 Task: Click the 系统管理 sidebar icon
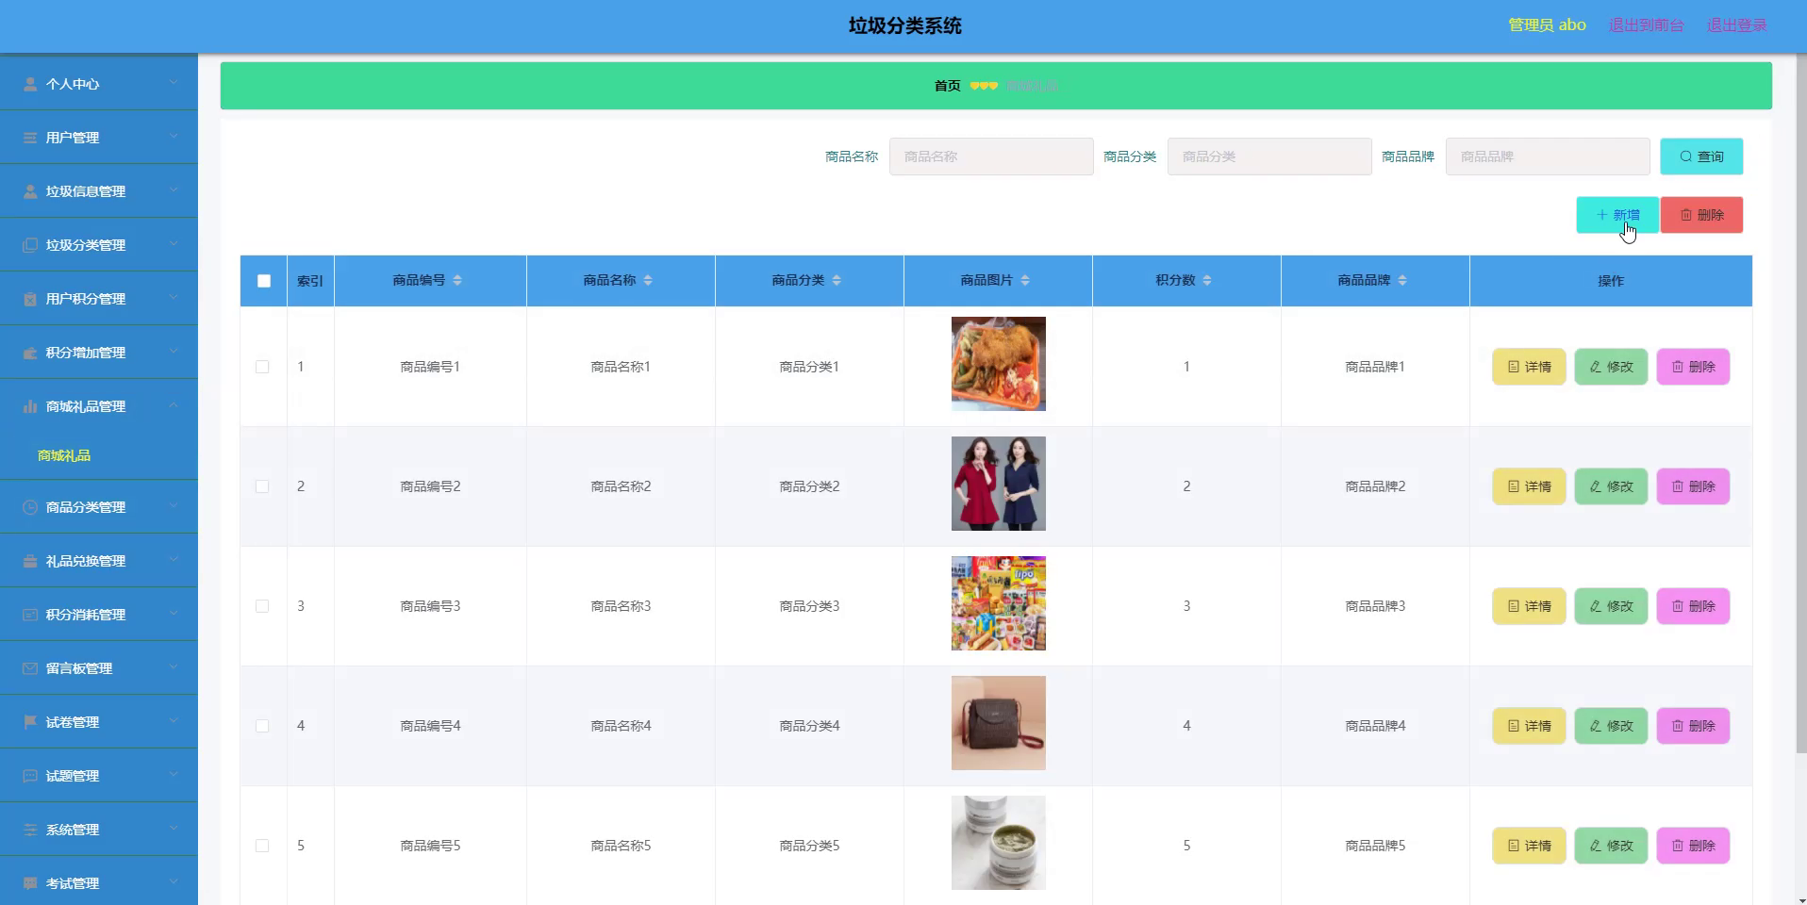[x=30, y=830]
